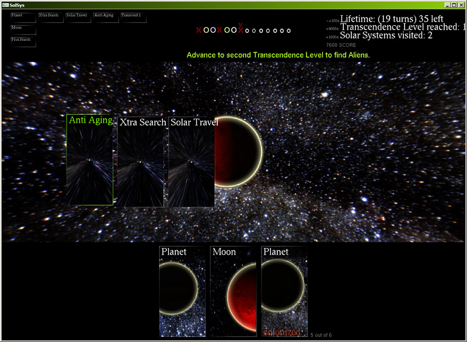Maximize the SolSys window

(x=454, y=5)
